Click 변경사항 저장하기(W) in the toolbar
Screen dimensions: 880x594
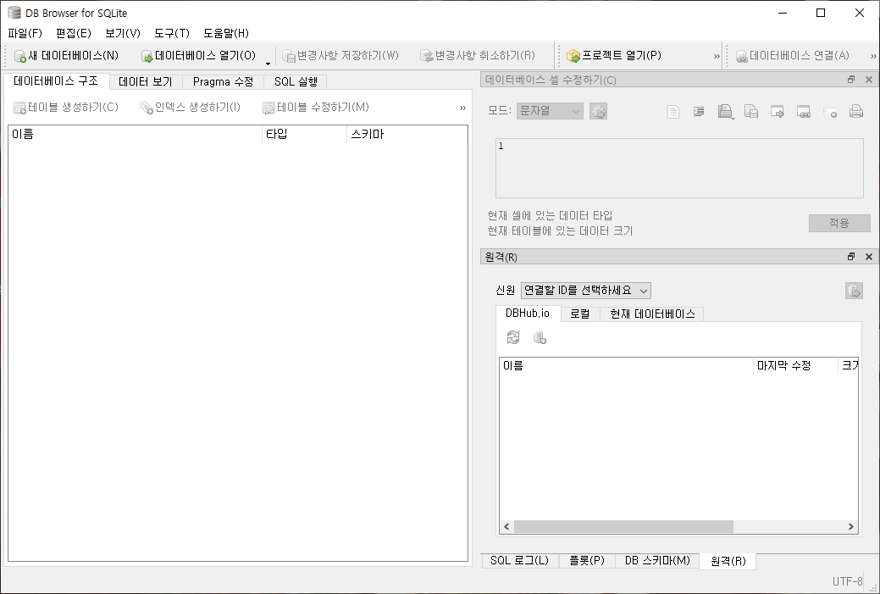pos(340,56)
